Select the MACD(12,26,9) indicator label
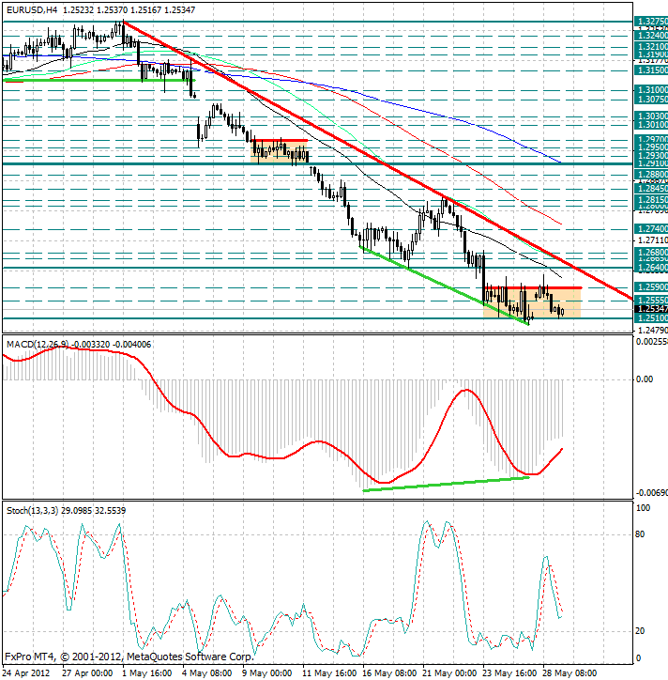The image size is (668, 680). coord(38,345)
